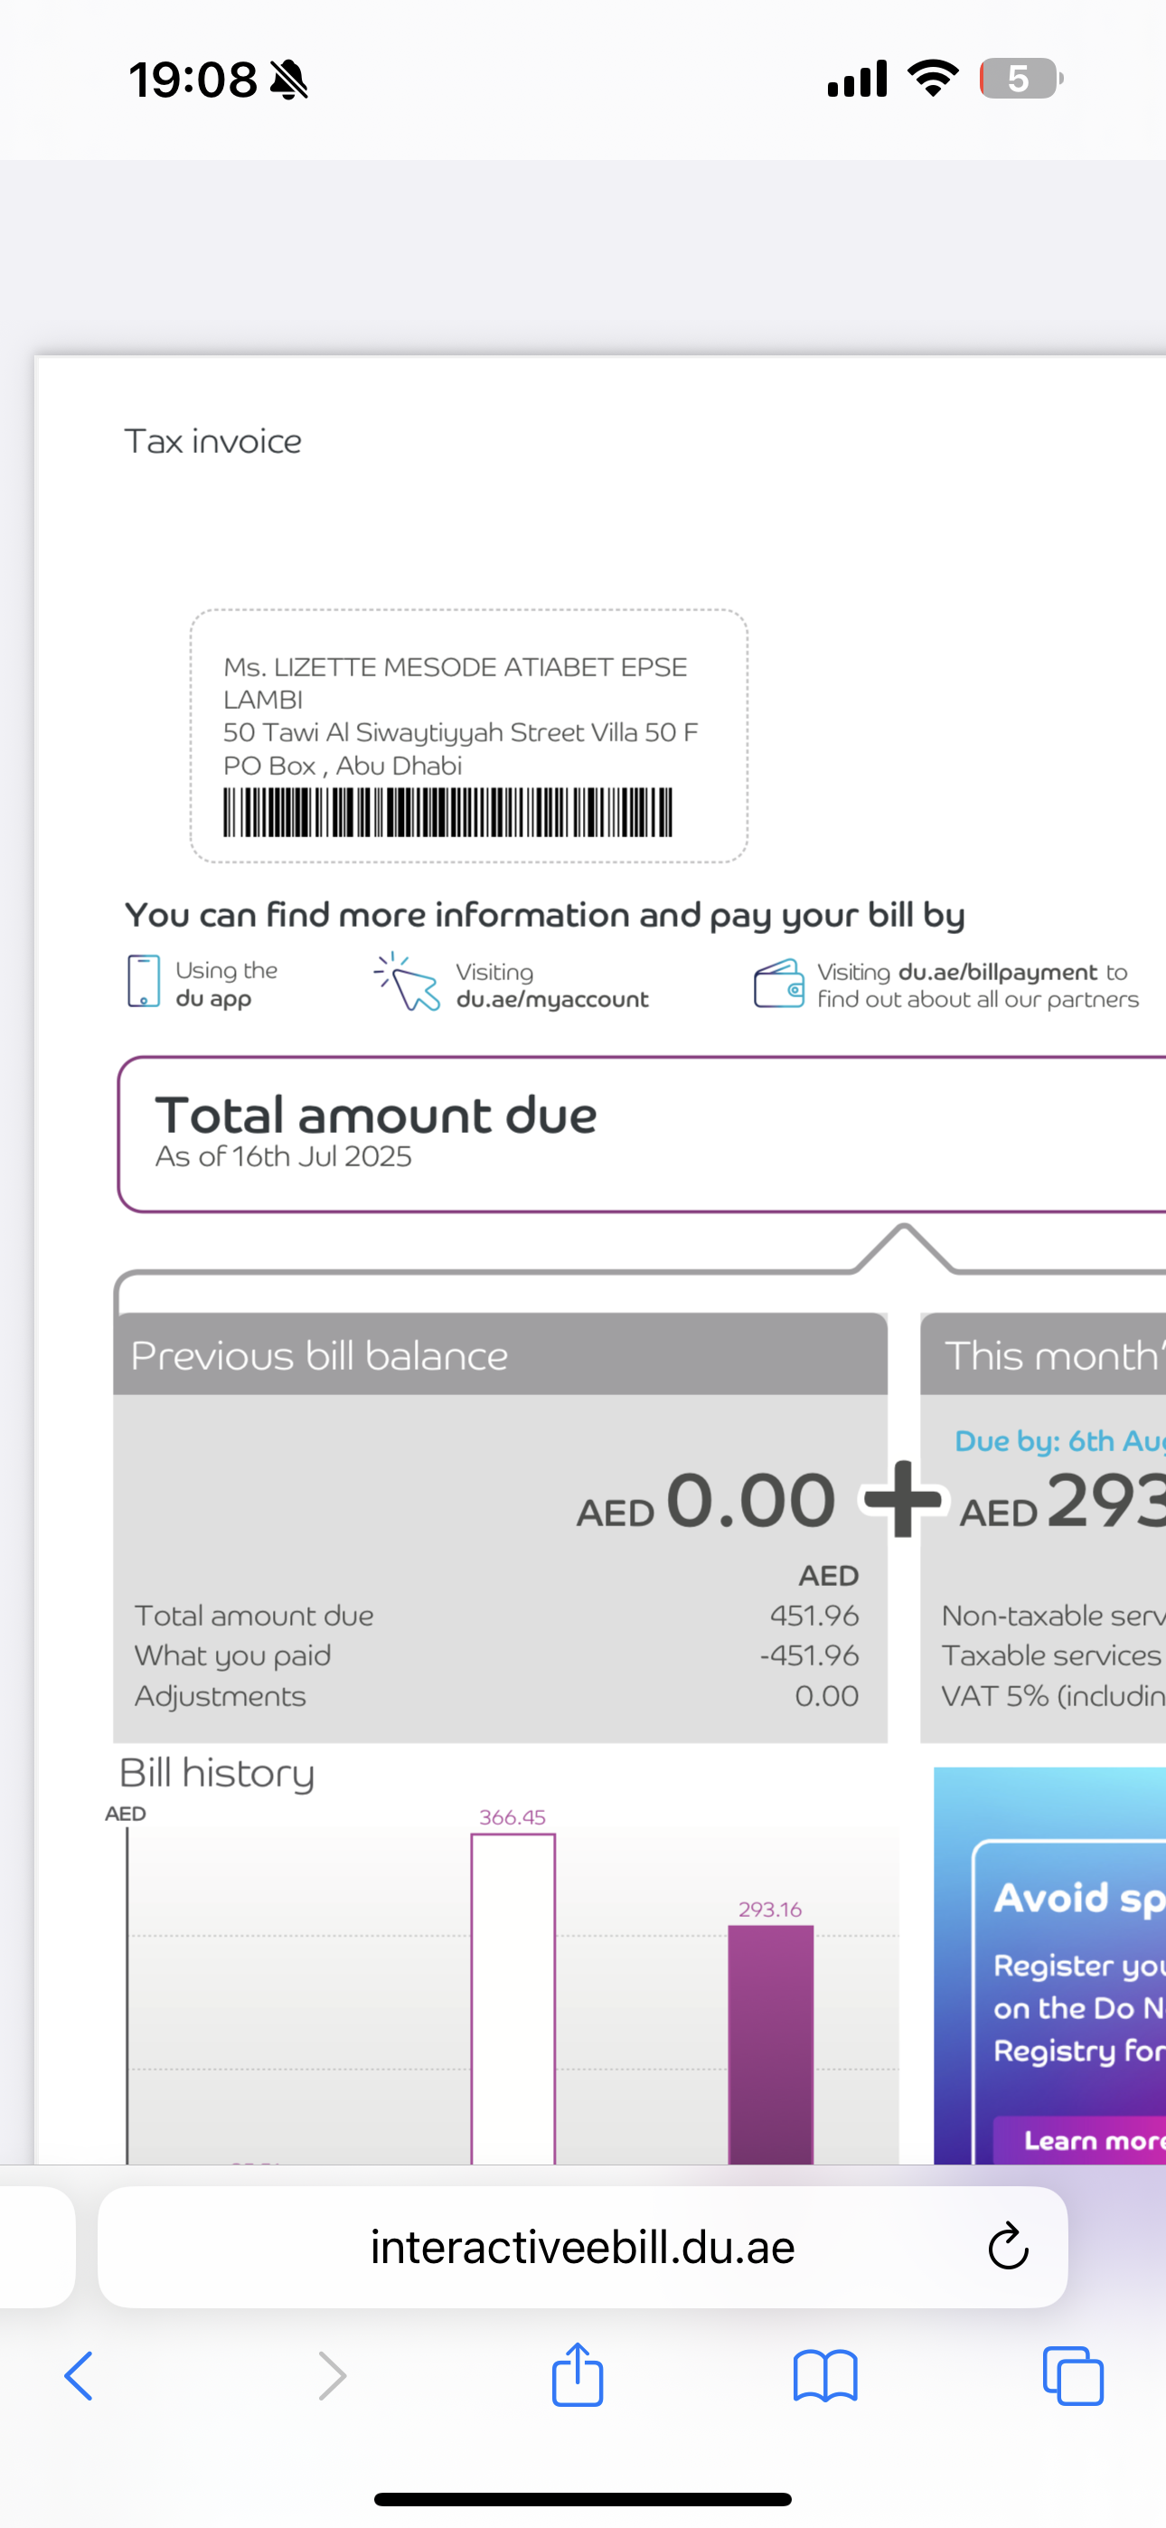Tap the Total amount due box
Screen dimensions: 1166x2528
click(642, 1135)
